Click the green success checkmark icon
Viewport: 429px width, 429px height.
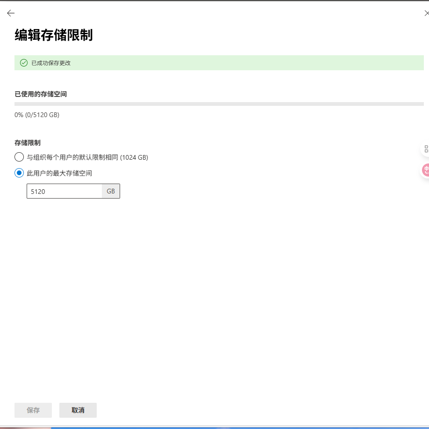(x=23, y=62)
